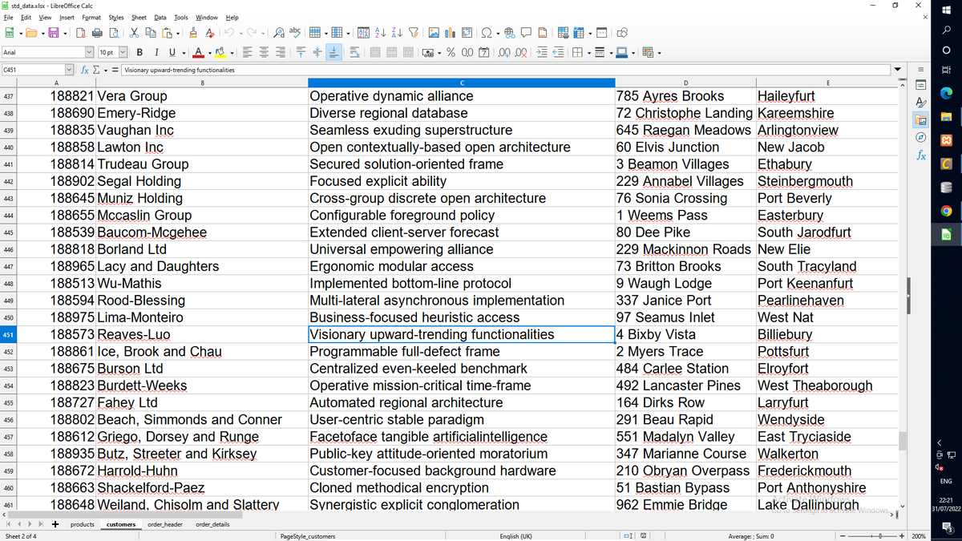This screenshot has height=541, width=962.
Task: Open Background Color dropdown arrow
Action: tap(231, 53)
